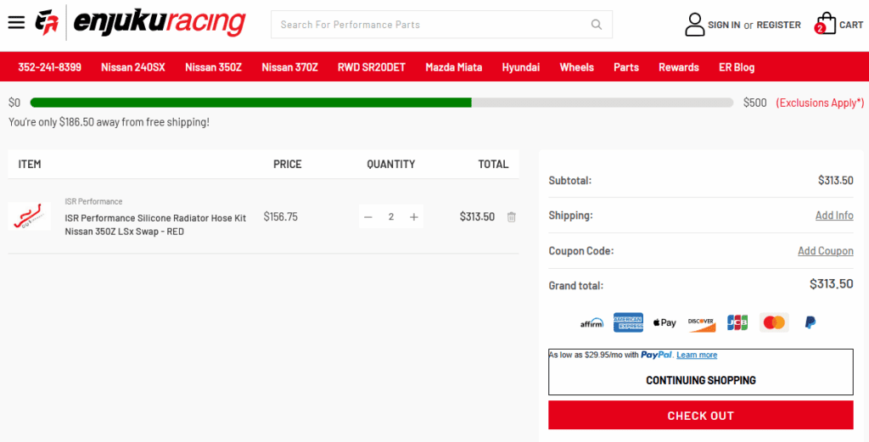The height and width of the screenshot is (442, 869).
Task: Open the Hyundai menu
Action: click(x=521, y=68)
